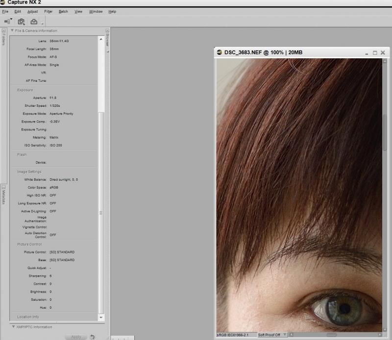Click the 'ISO 200' sensitivity value
Image resolution: width=392 pixels, height=340 pixels.
(56, 145)
